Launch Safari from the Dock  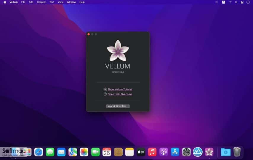click(x=39, y=152)
